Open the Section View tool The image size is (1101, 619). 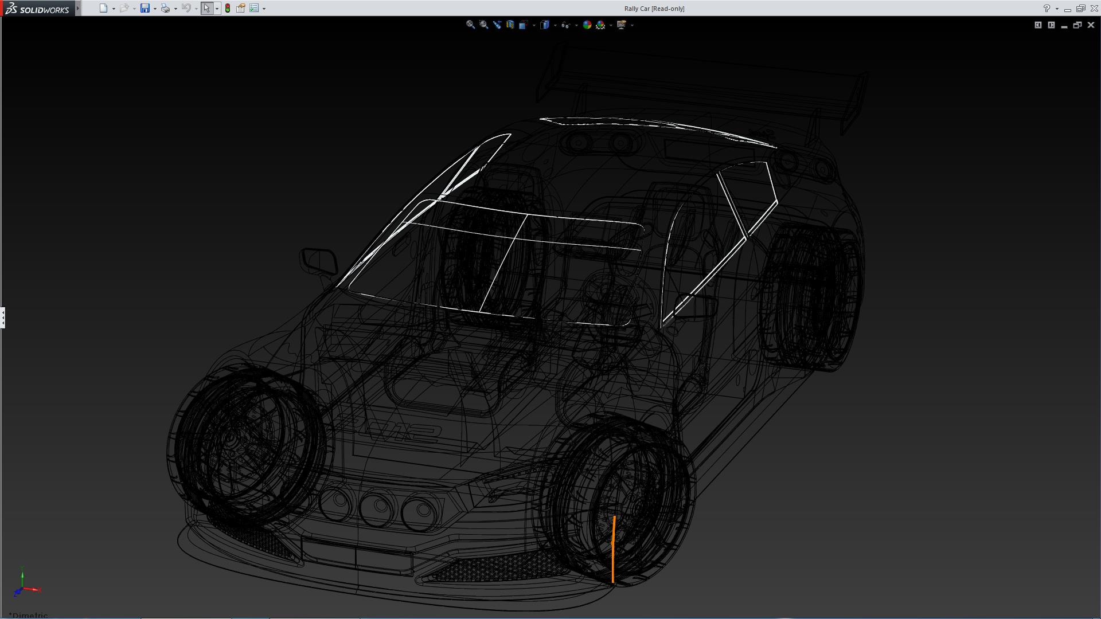point(510,25)
